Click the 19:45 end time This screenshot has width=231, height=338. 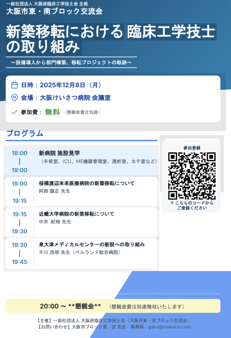[x=19, y=262]
